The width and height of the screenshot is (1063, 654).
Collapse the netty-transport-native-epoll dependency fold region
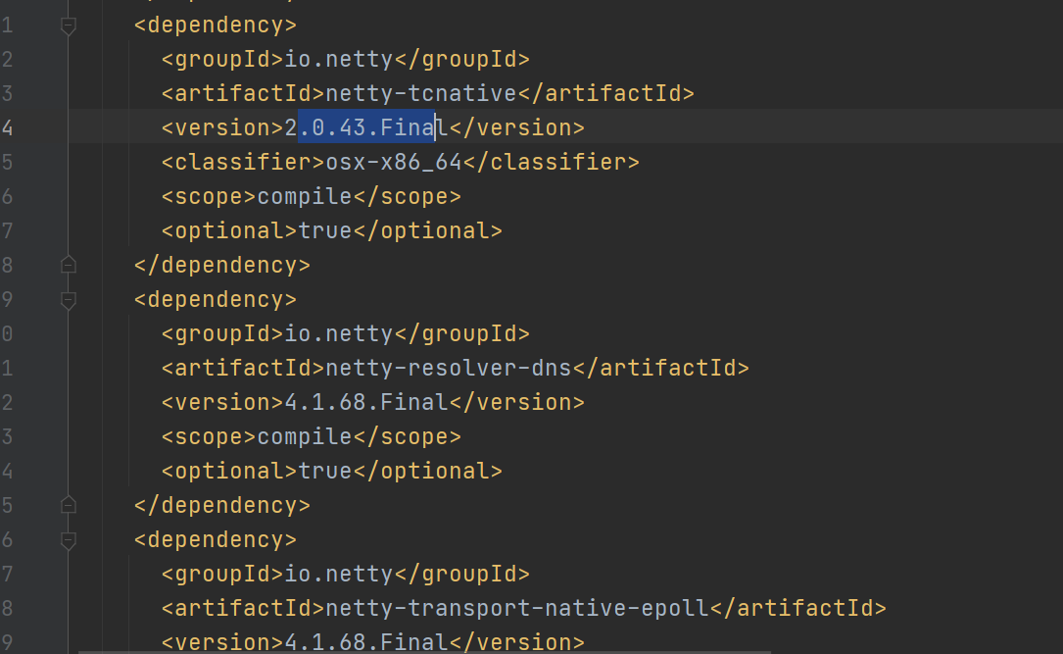[69, 539]
